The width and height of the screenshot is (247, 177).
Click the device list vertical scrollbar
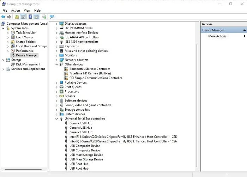[x=196, y=106]
